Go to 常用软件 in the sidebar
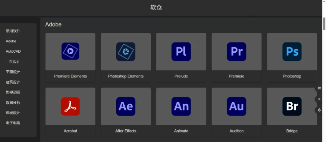Viewport: 326px width, 142px height. tap(13, 31)
